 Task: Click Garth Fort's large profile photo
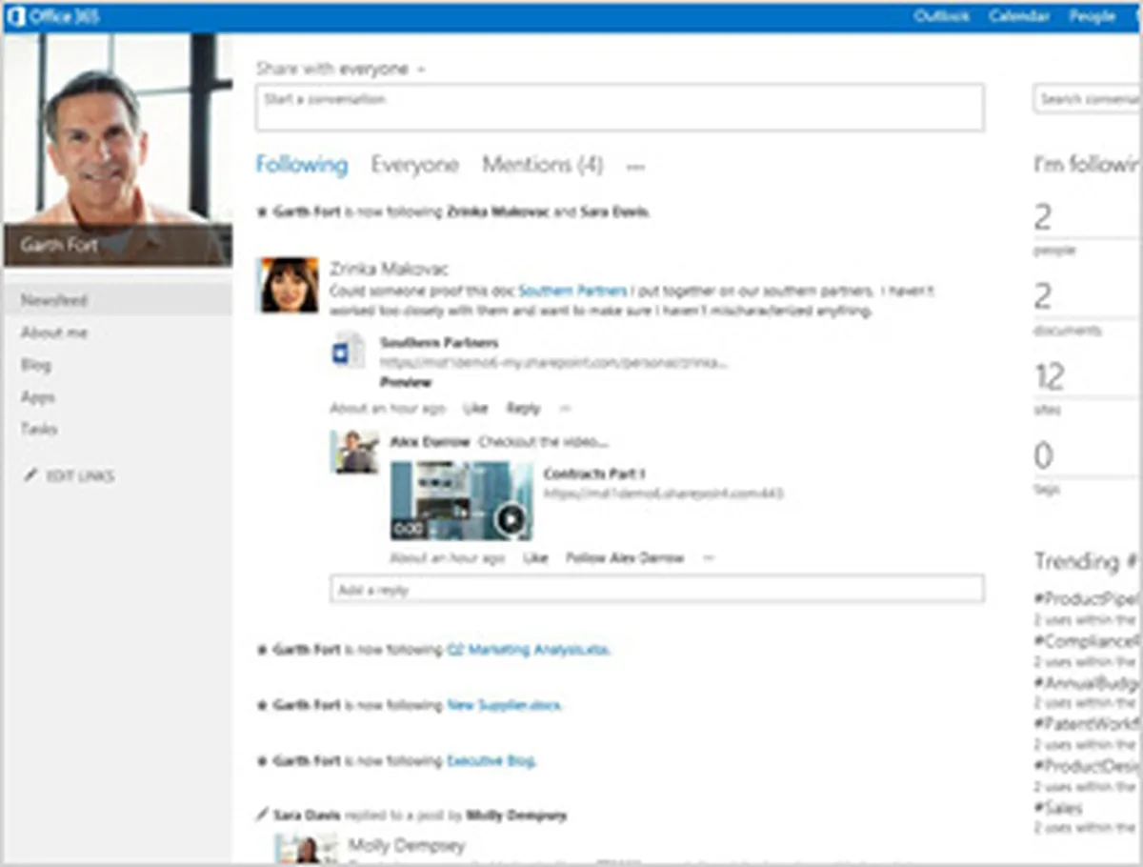[117, 150]
